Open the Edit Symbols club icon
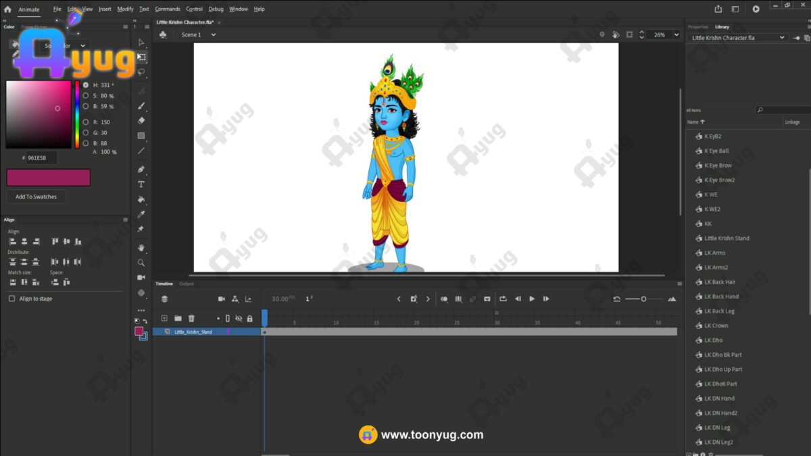The width and height of the screenshot is (811, 456). (x=163, y=34)
